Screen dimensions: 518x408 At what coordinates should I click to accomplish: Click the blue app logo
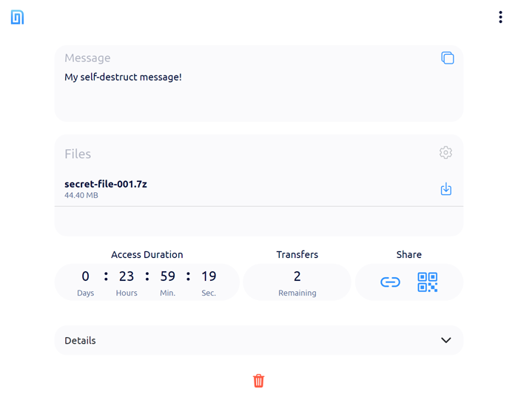[17, 17]
